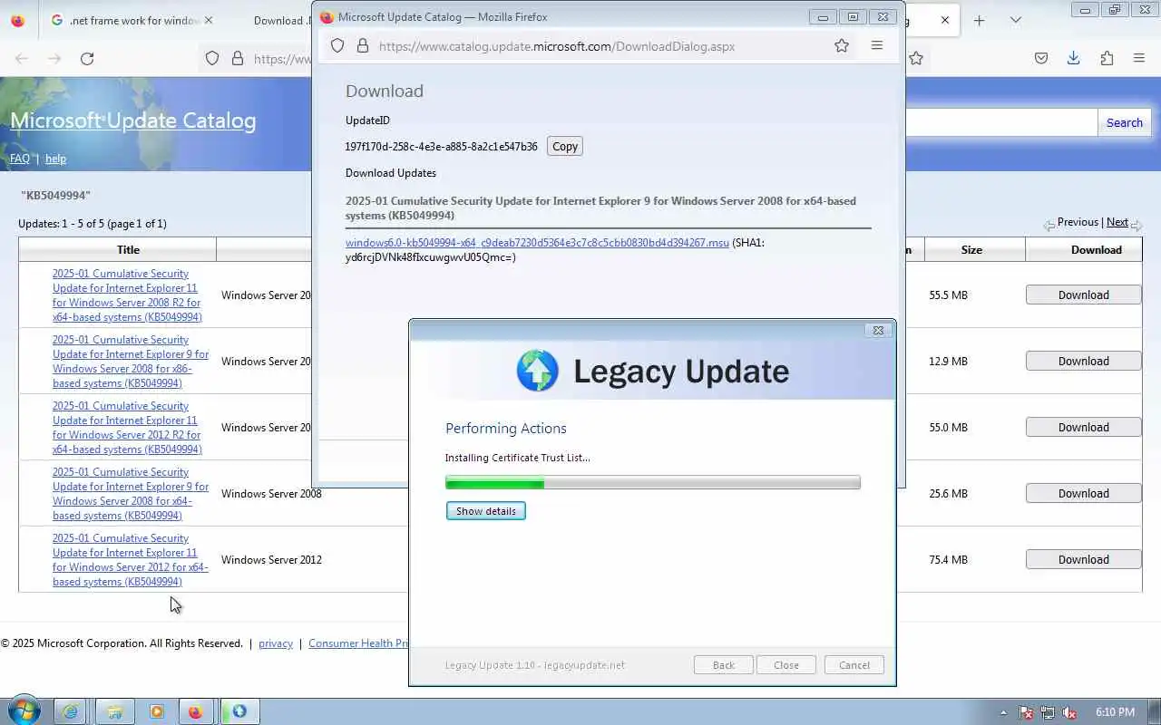Open main Firefox application menu
Screen dimensions: 1161x725
(x=1139, y=58)
